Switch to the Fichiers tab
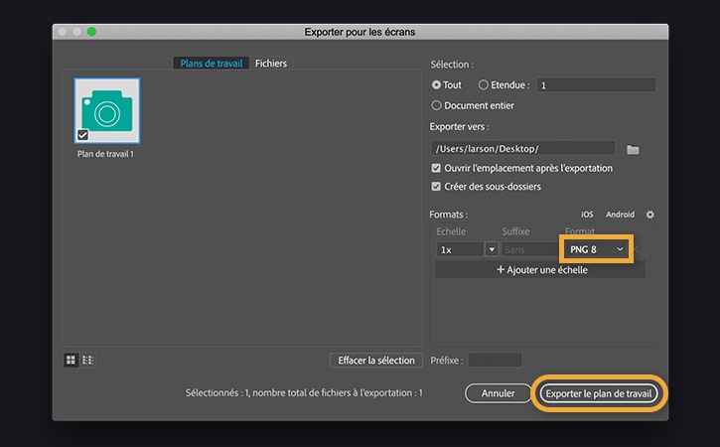This screenshot has height=447, width=720. [271, 64]
